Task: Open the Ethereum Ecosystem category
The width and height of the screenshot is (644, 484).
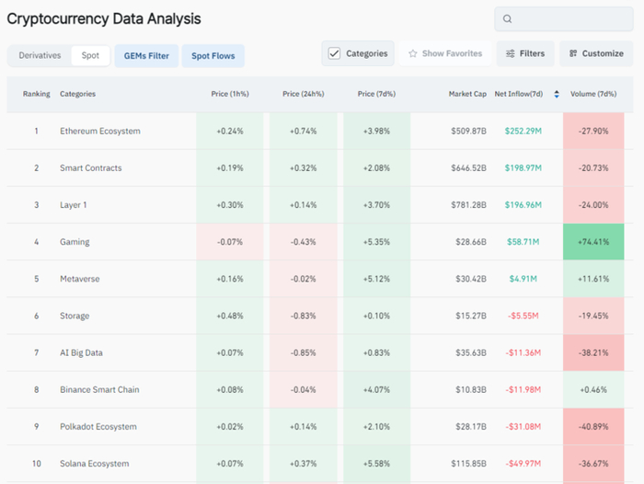Action: pos(100,131)
